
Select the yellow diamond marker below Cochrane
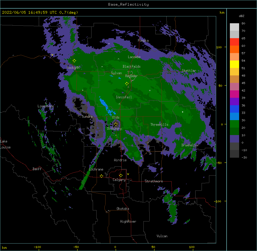click(101, 176)
